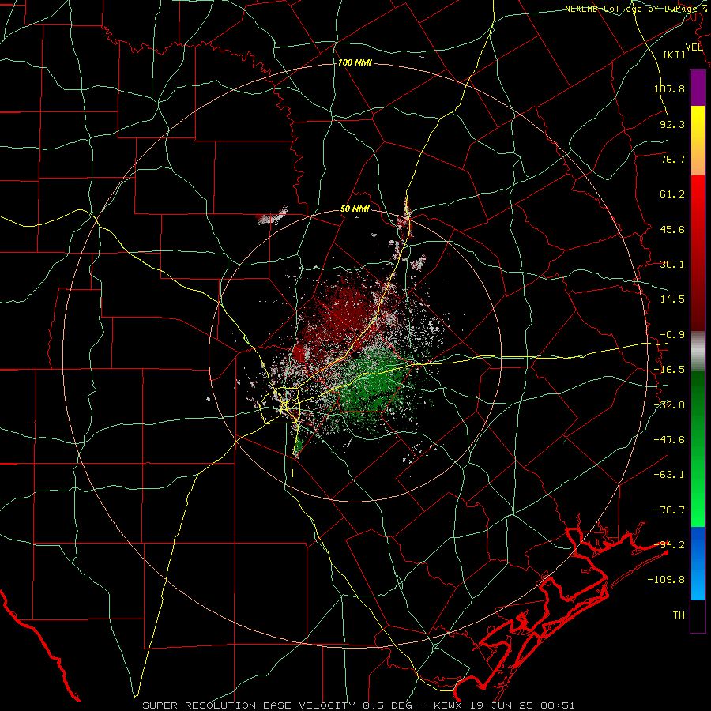Click the 107.8 value on velocity scale
Image resolution: width=711 pixels, height=711 pixels.
point(669,88)
